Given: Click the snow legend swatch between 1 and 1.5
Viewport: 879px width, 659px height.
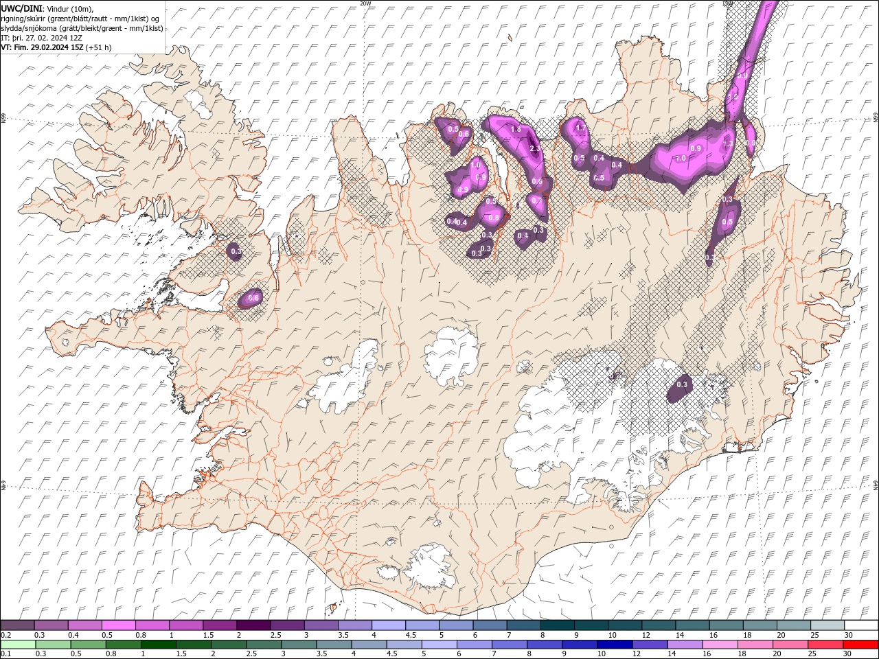Looking at the screenshot, I should coord(185,625).
